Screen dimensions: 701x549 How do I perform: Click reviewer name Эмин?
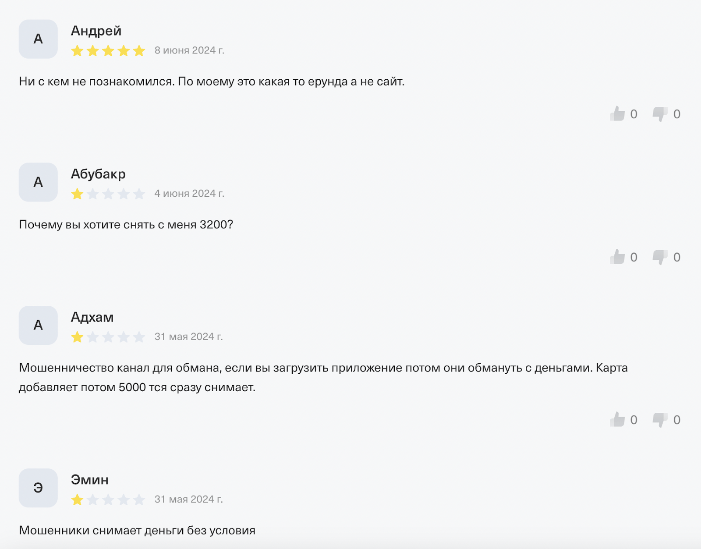(x=89, y=480)
